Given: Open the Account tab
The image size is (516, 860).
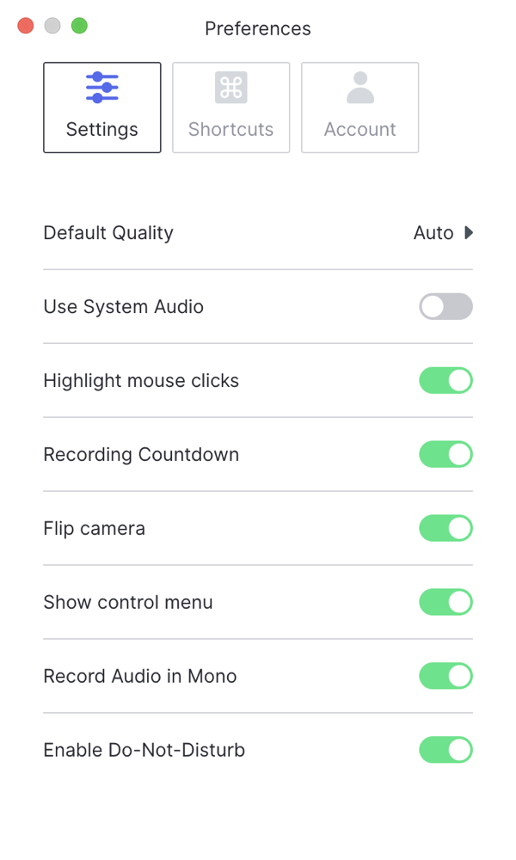Looking at the screenshot, I should (x=359, y=107).
